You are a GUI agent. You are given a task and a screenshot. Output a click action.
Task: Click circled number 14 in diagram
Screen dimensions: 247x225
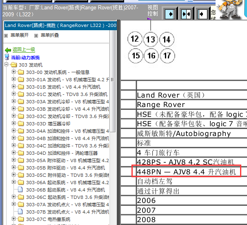(167, 39)
